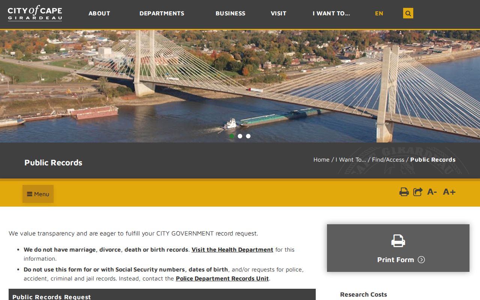Open the EN language selector
Screen dimensions: 480x300
coord(379,13)
